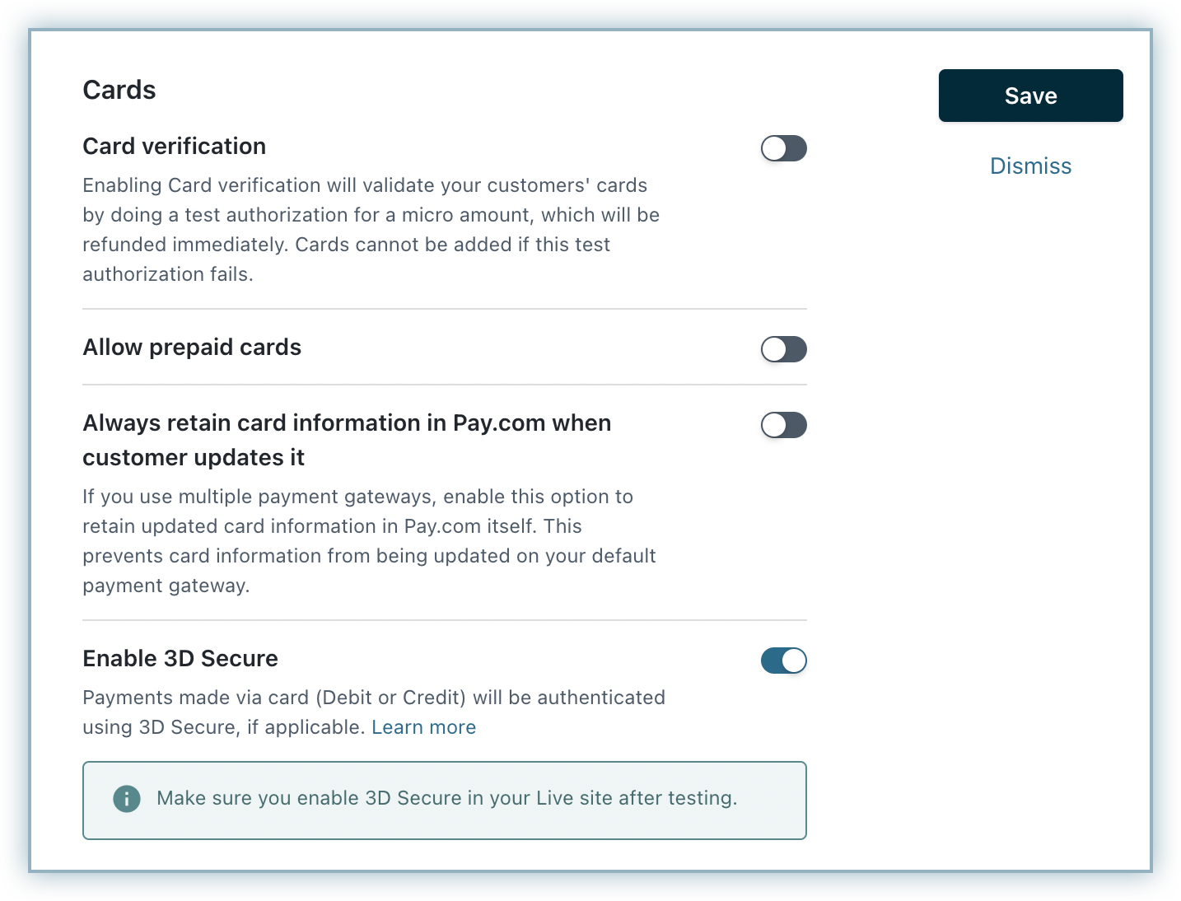The image size is (1181, 901).
Task: Click the Card verification label
Action: click(175, 147)
